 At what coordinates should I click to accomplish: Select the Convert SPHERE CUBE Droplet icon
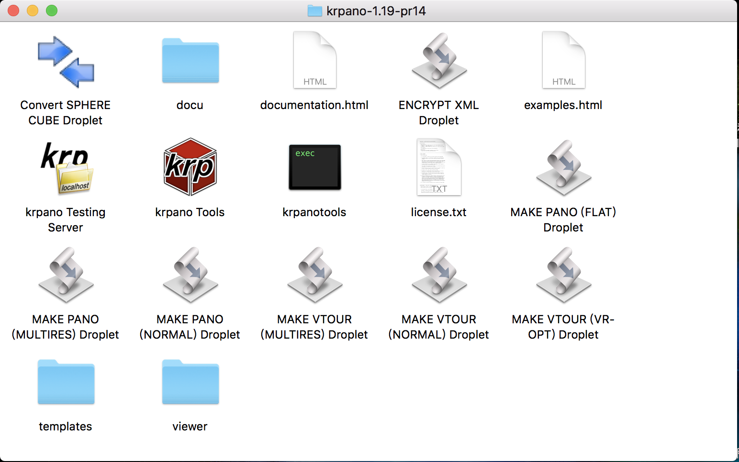click(66, 62)
